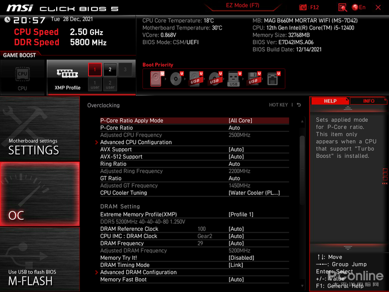This screenshot has height=292, width=389.
Task: Select the last boot priority device icon
Action: click(x=272, y=79)
